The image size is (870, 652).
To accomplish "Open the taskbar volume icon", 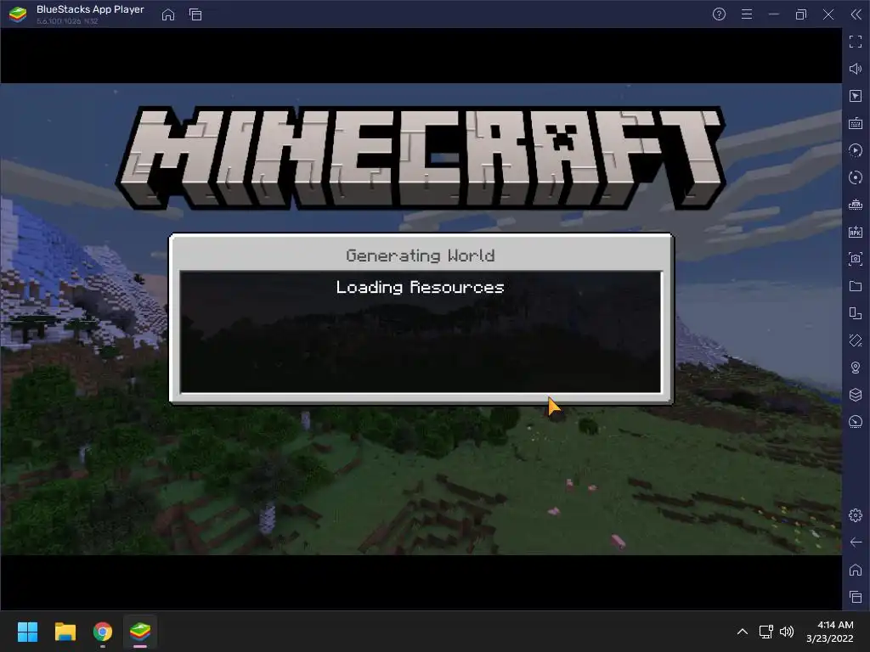I will (x=787, y=632).
